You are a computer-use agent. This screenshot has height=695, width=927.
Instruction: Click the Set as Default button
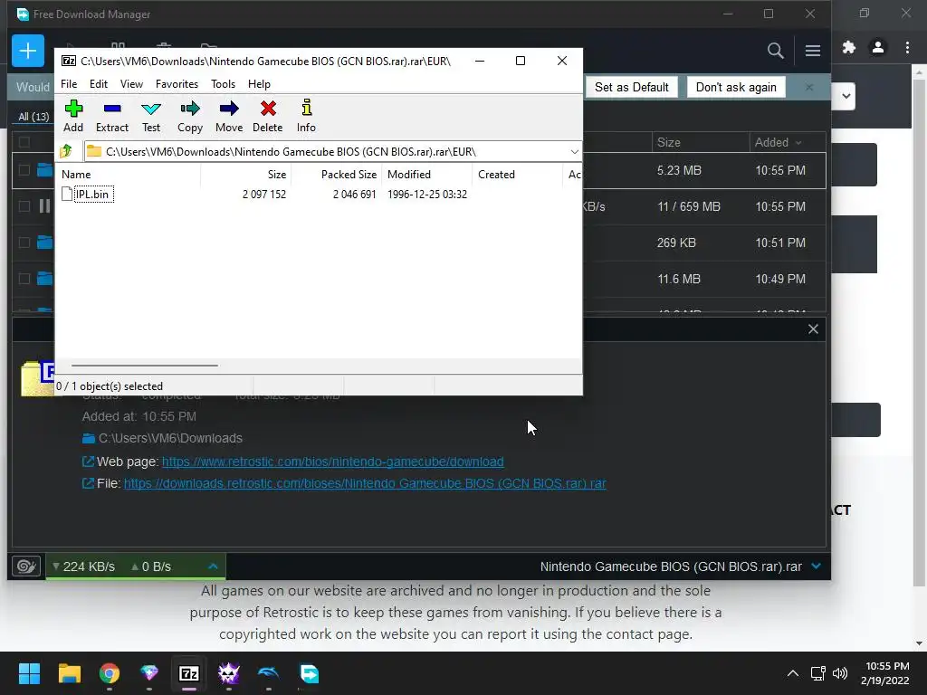coord(631,88)
